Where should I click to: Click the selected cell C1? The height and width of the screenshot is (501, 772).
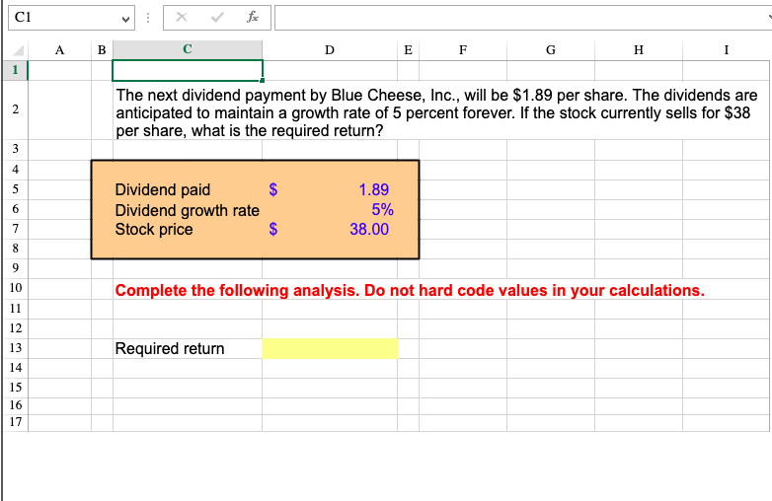[x=188, y=70]
